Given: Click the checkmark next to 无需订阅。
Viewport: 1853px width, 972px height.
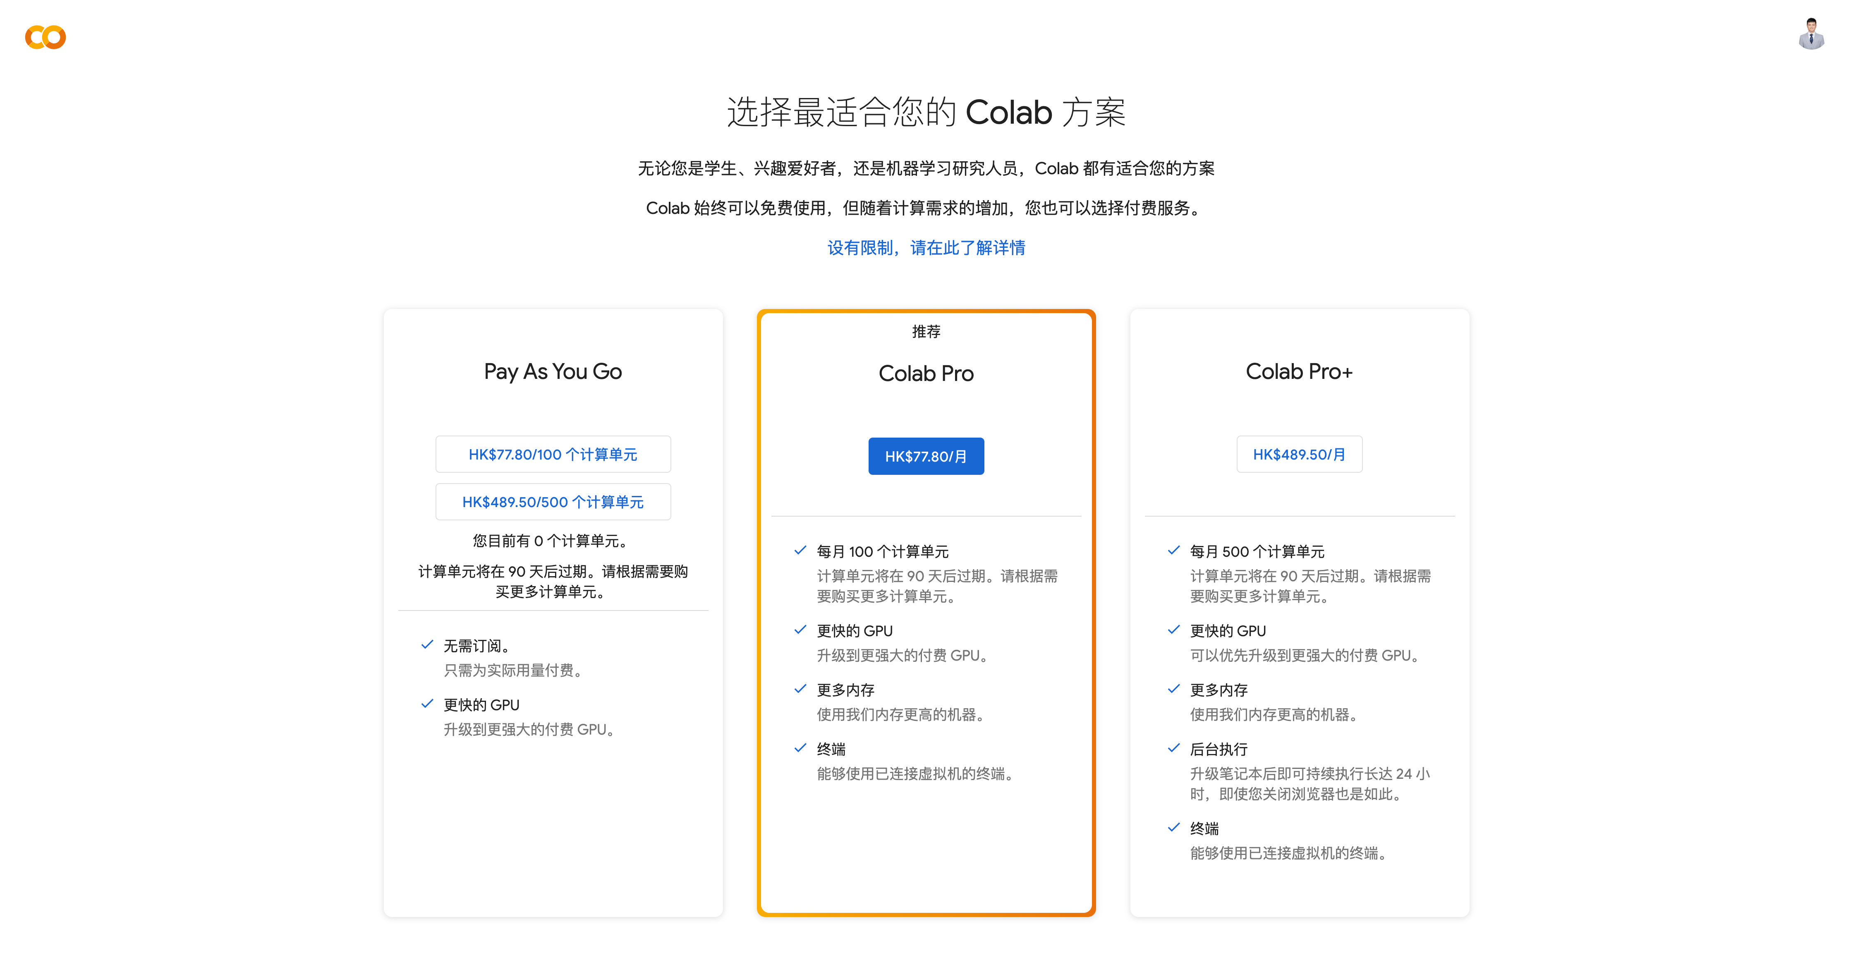Looking at the screenshot, I should point(426,645).
